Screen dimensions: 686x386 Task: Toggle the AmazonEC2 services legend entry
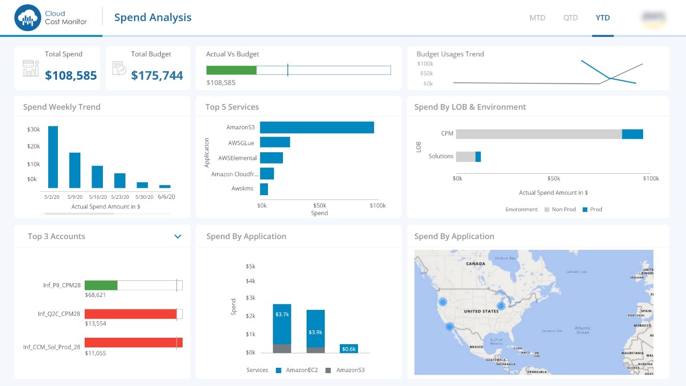click(297, 370)
